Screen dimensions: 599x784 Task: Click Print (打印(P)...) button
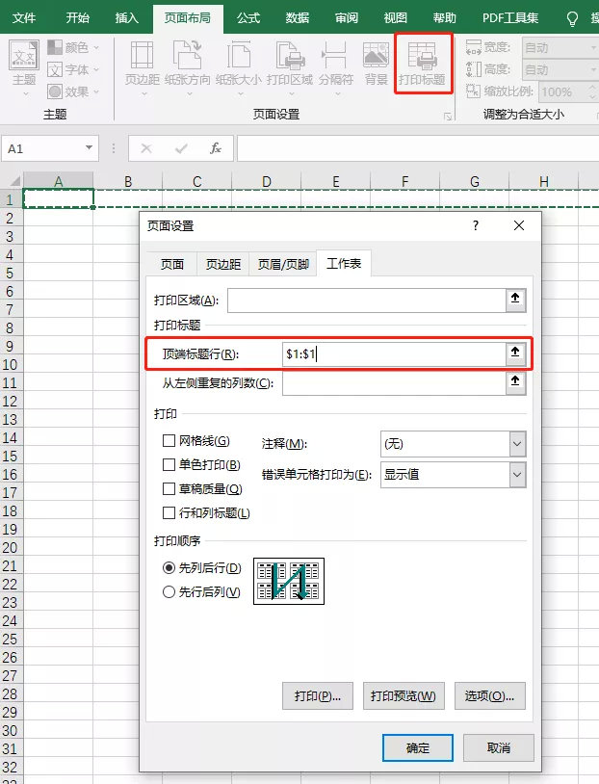point(318,695)
